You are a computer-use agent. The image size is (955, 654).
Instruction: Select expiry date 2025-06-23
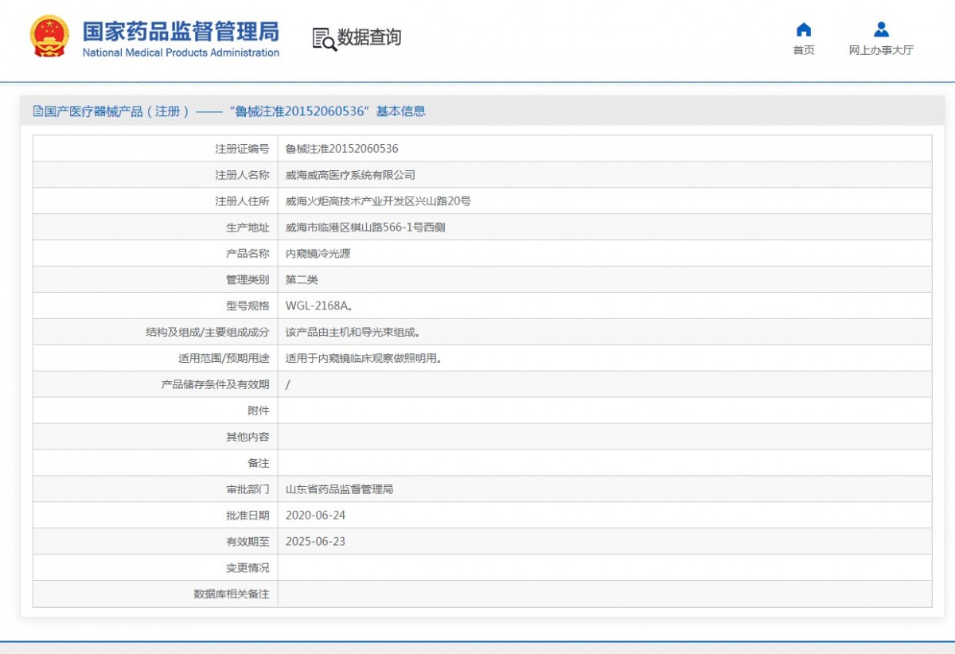(316, 542)
